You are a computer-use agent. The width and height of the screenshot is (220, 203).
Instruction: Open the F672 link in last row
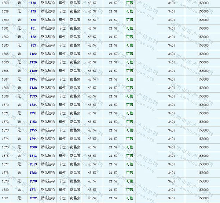pos(33,198)
